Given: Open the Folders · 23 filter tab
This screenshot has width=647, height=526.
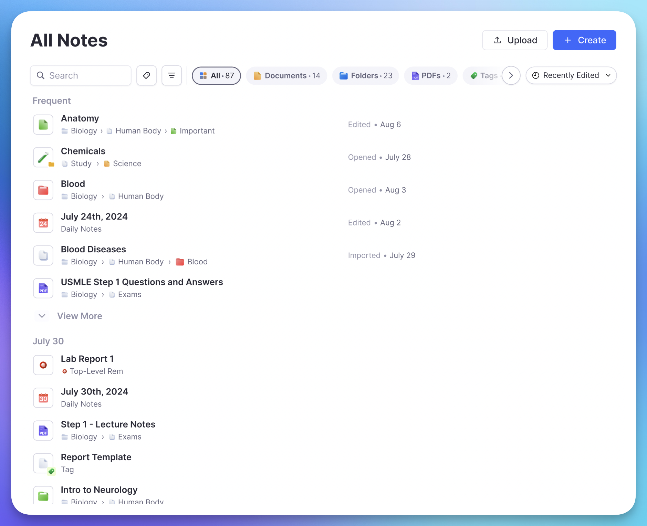Looking at the screenshot, I should pos(366,75).
